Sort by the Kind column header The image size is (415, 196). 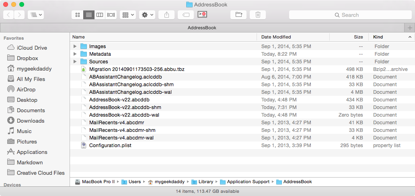pos(392,37)
